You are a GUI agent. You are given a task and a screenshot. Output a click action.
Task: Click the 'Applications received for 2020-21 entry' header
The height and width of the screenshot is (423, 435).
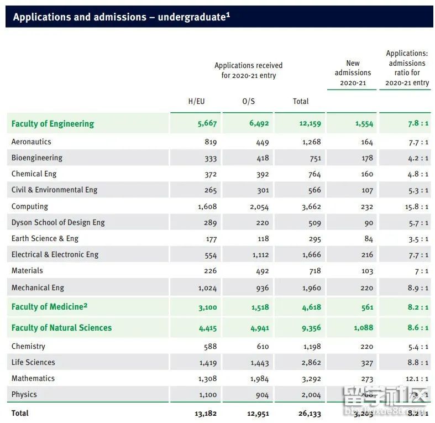pyautogui.click(x=248, y=70)
